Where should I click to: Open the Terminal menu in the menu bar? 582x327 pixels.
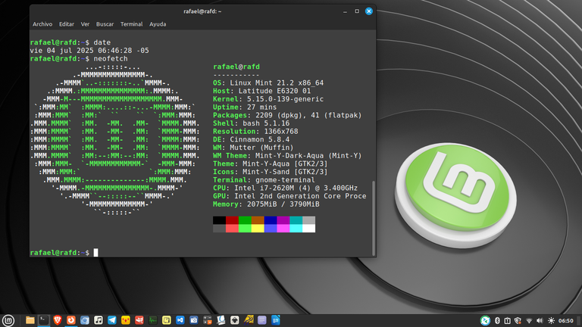[131, 24]
